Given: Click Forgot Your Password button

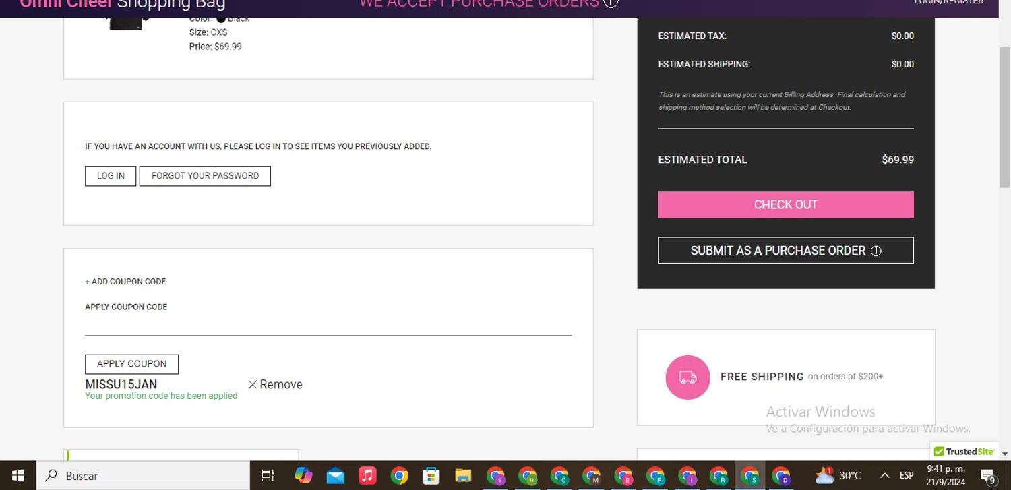Looking at the screenshot, I should point(205,176).
